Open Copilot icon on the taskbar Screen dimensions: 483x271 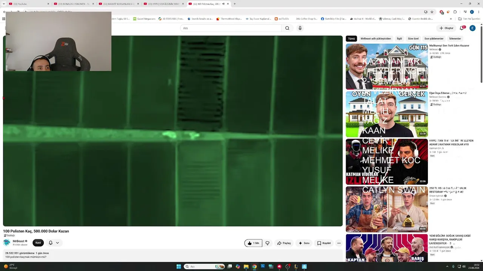point(238,266)
